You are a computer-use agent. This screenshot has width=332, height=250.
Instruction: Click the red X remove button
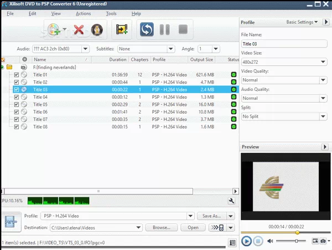click(79, 29)
